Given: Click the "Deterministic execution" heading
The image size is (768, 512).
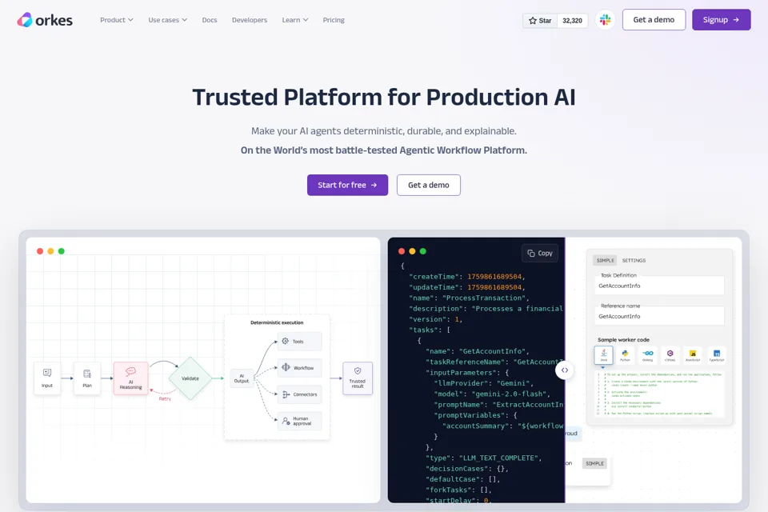Looking at the screenshot, I should click(277, 322).
